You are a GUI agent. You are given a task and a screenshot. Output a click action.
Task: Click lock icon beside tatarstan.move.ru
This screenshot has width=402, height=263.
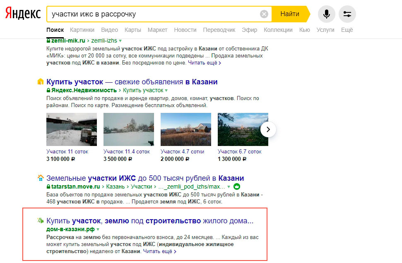48,186
